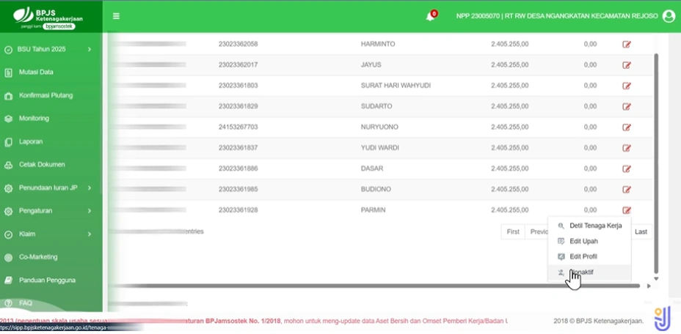681x334 pixels.
Task: Click edit icon for BUDIONO row
Action: click(x=627, y=189)
